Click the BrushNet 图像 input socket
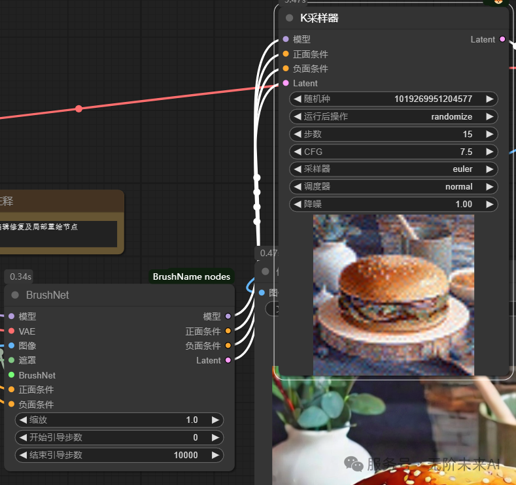This screenshot has height=485, width=516. (x=11, y=345)
